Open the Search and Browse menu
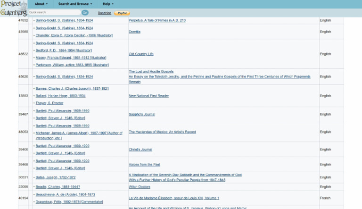 tap(75, 4)
